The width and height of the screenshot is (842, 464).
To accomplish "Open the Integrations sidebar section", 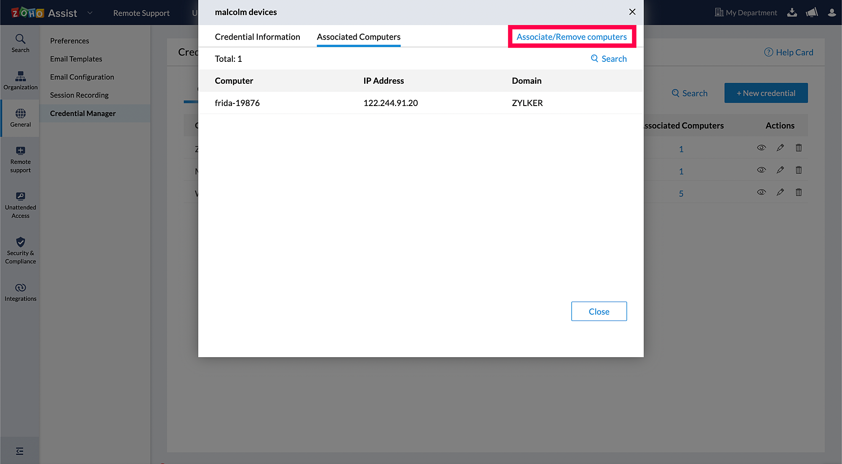I will [x=20, y=292].
